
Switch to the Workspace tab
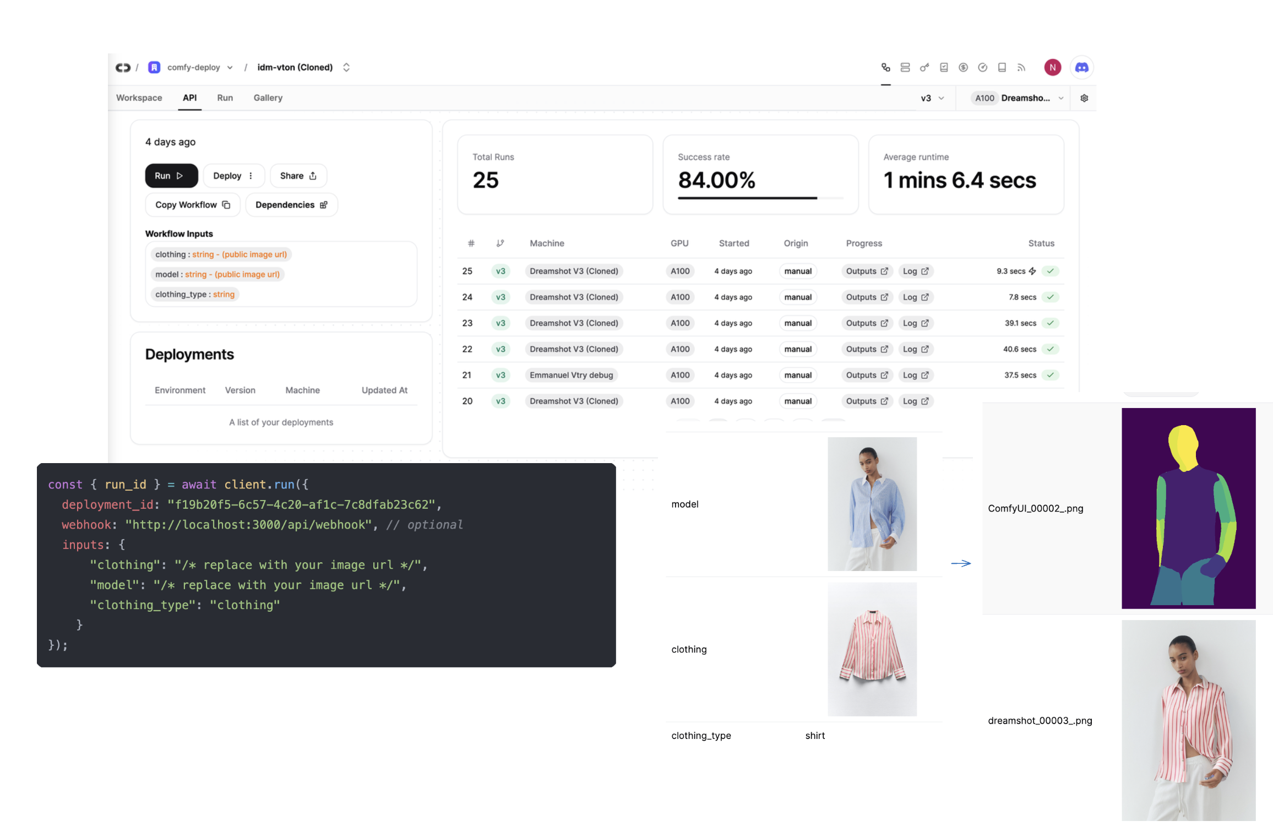point(139,97)
